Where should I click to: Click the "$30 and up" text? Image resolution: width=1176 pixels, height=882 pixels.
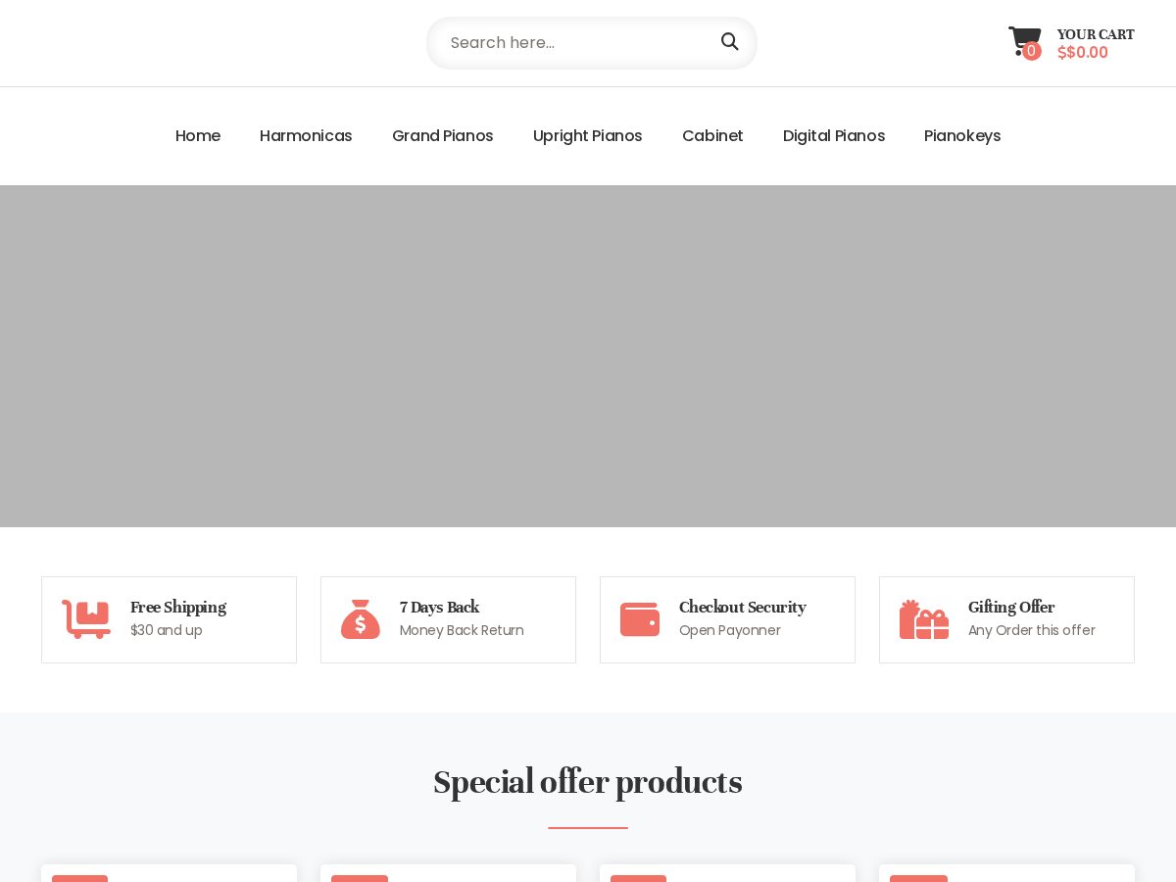(x=167, y=630)
